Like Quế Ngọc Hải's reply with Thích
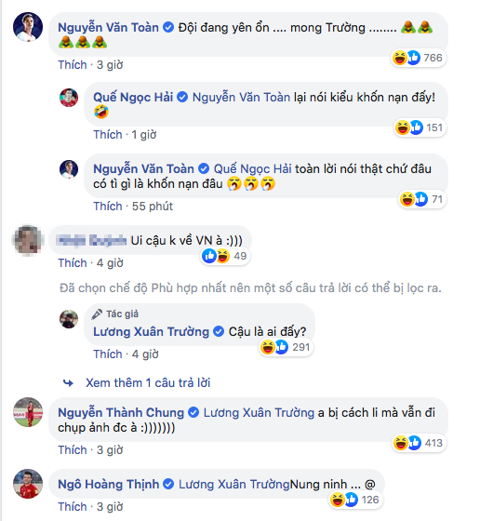Image resolution: width=480 pixels, height=521 pixels. pyautogui.click(x=108, y=135)
